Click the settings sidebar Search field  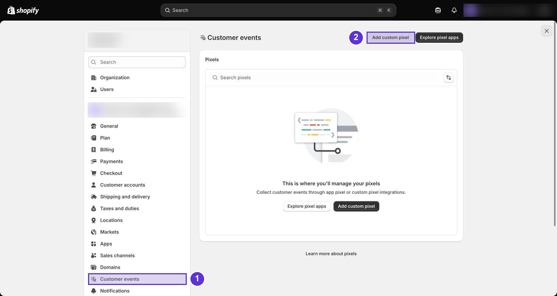coord(137,62)
